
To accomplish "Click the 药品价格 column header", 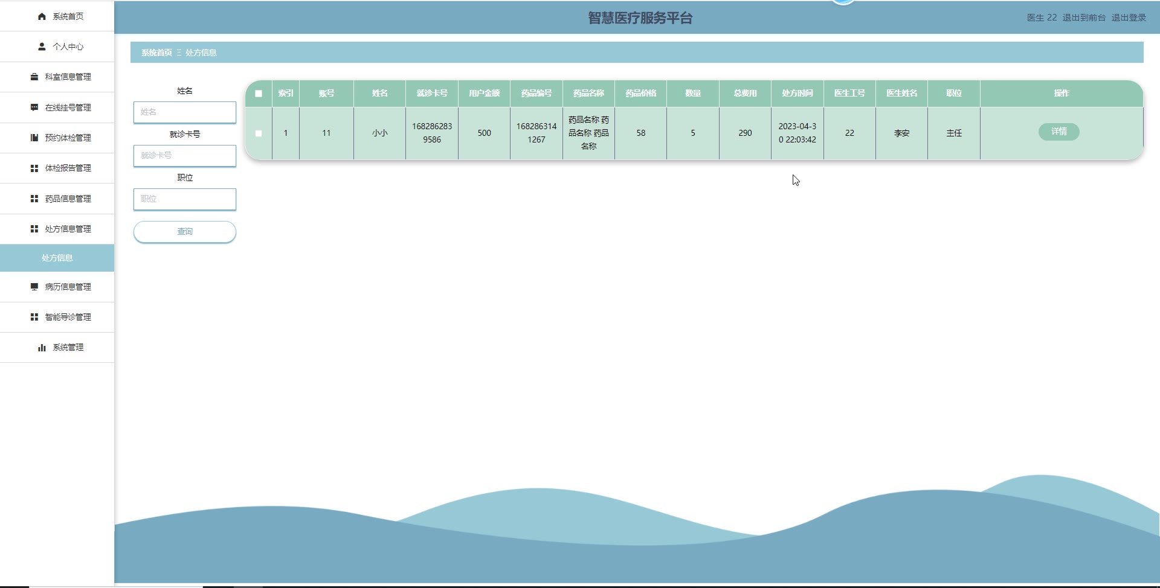I will (x=641, y=94).
